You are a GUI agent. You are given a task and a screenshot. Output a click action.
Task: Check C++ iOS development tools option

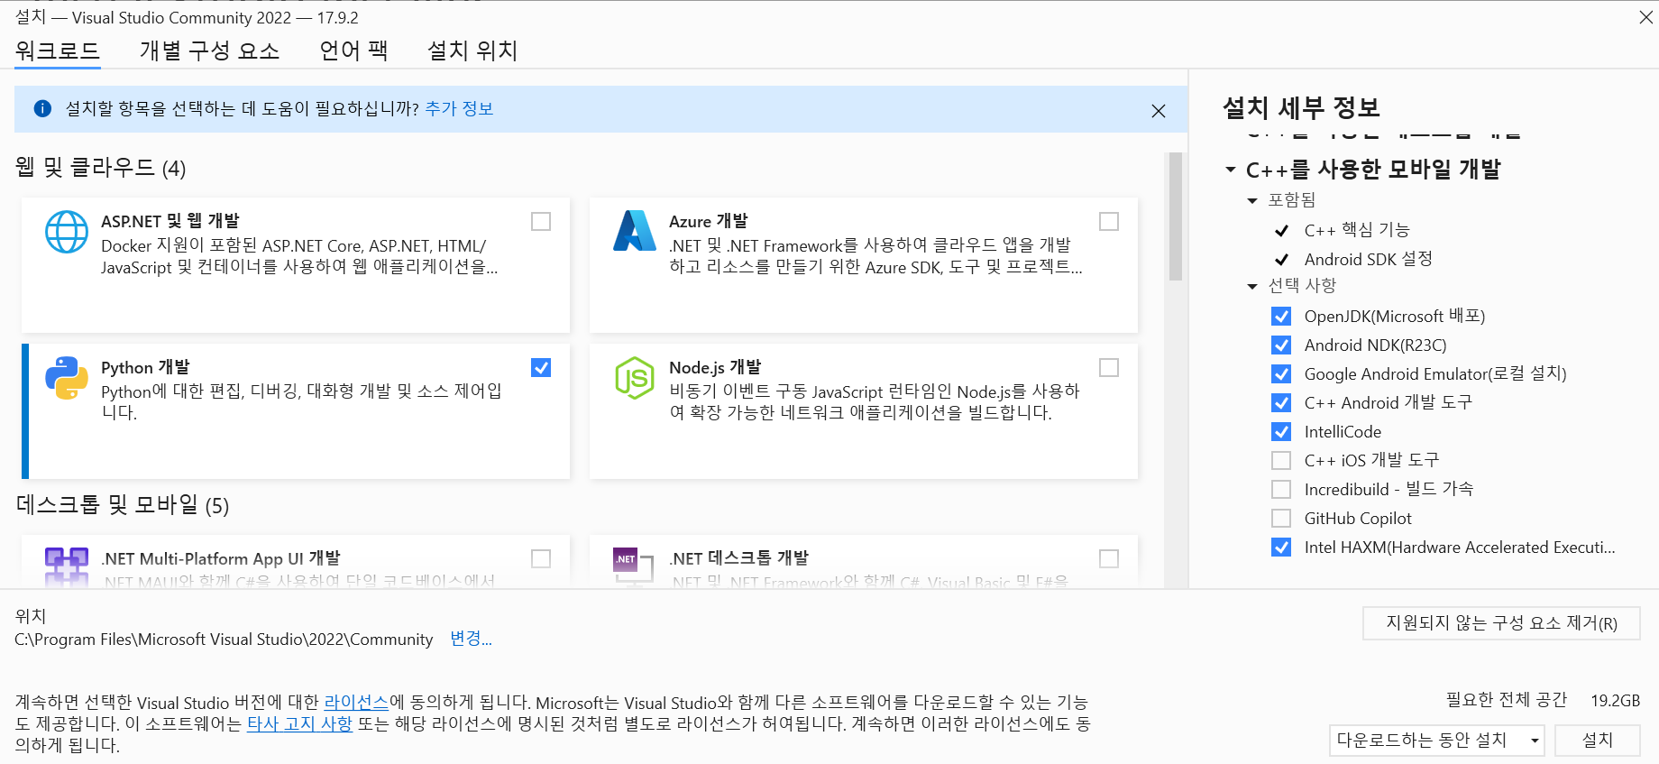point(1281,461)
